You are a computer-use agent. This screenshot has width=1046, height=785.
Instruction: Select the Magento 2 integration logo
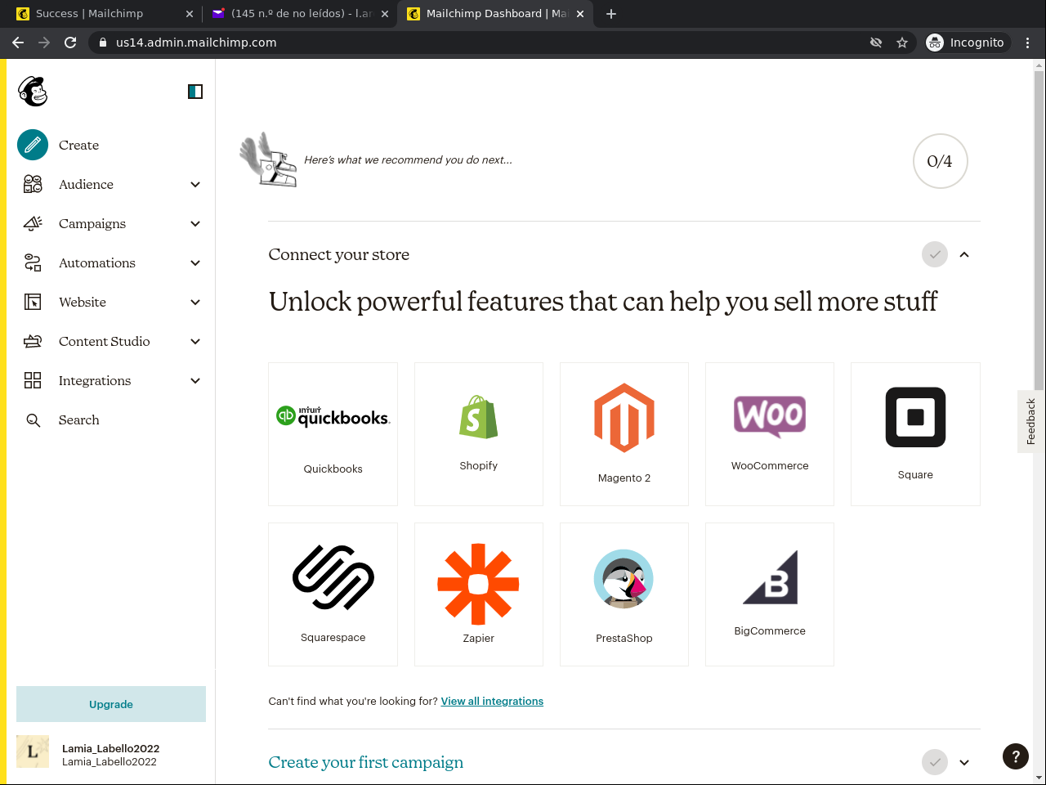coord(624,418)
